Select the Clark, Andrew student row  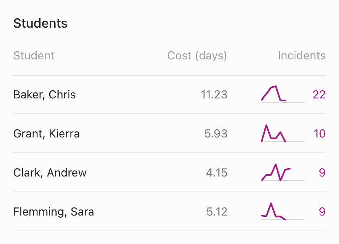pos(50,173)
